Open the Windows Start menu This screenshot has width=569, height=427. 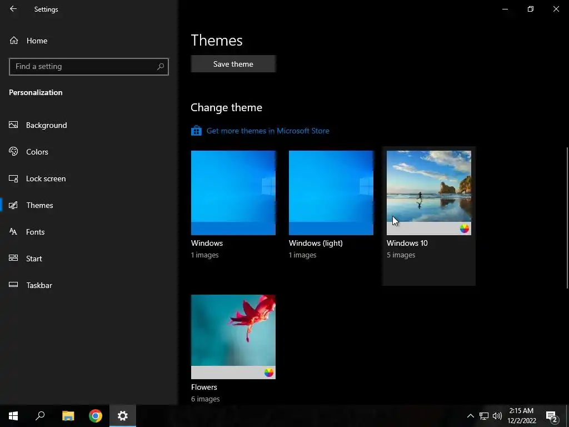[13, 416]
